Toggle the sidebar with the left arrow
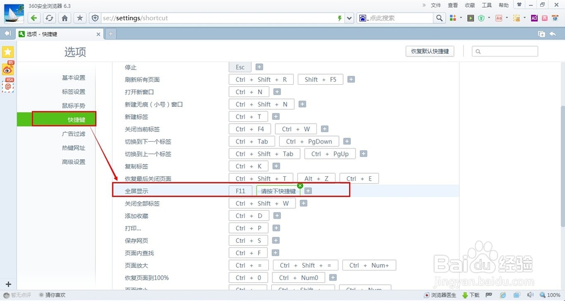Viewport: 565px width, 301px height. pyautogui.click(x=7, y=33)
